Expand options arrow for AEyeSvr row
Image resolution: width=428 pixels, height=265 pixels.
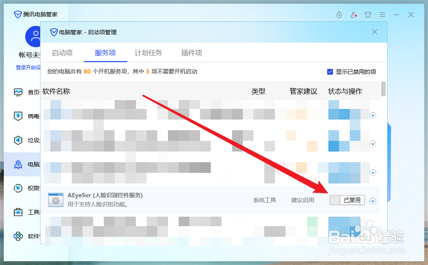373,201
